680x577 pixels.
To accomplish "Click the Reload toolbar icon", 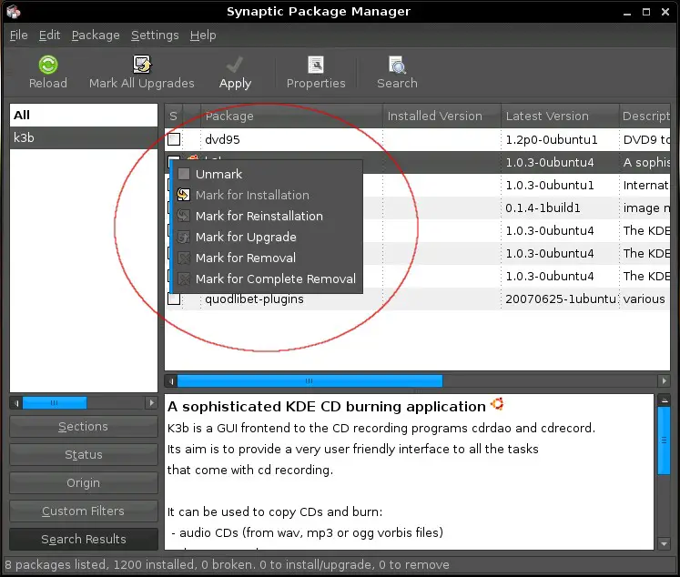I will pos(47,65).
